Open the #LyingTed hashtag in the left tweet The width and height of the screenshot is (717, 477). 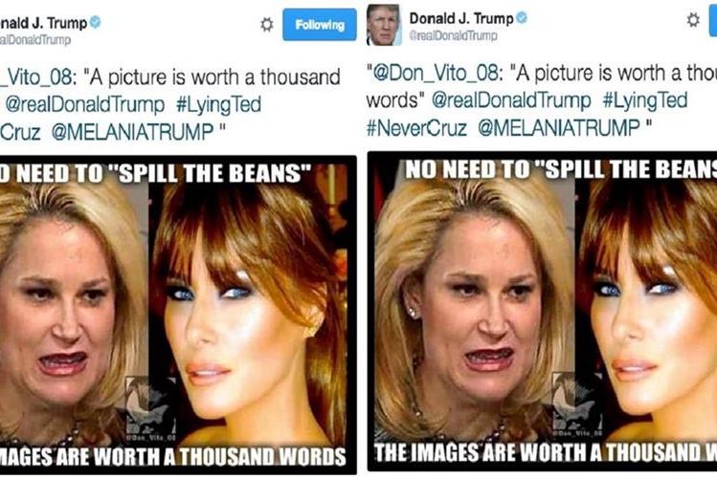click(x=218, y=104)
